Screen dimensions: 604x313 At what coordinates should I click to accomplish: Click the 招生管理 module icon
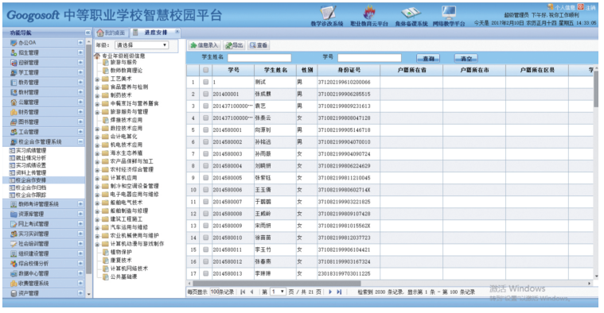pos(14,52)
